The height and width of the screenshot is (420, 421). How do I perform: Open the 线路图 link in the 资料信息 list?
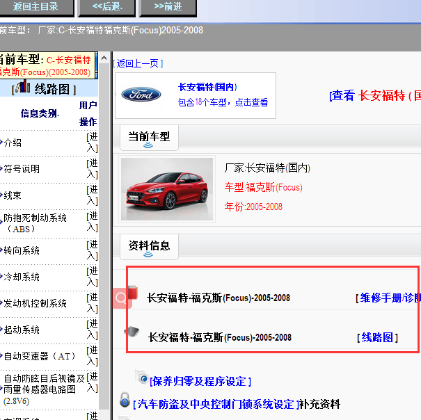377,337
